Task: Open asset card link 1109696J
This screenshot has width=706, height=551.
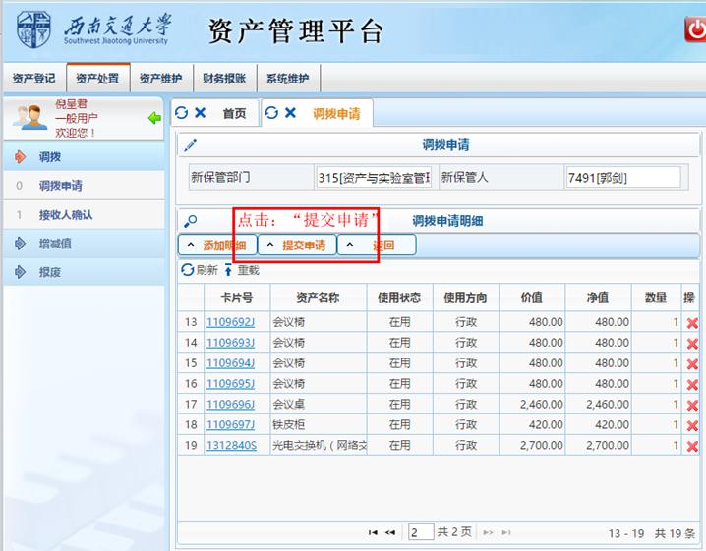Action: (230, 405)
